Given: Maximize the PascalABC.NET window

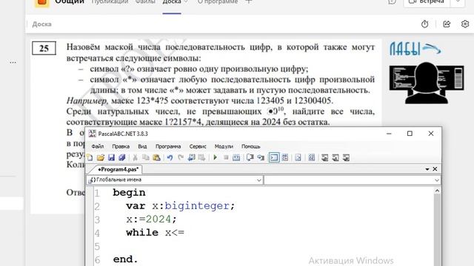Looking at the screenshot, I should click(410, 133).
